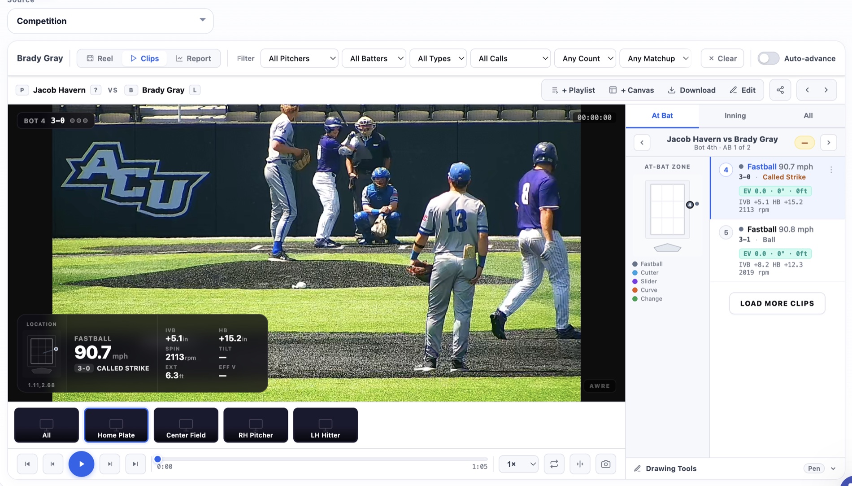852x486 pixels.
Task: Click the video timeline scrubber handle
Action: (158, 459)
